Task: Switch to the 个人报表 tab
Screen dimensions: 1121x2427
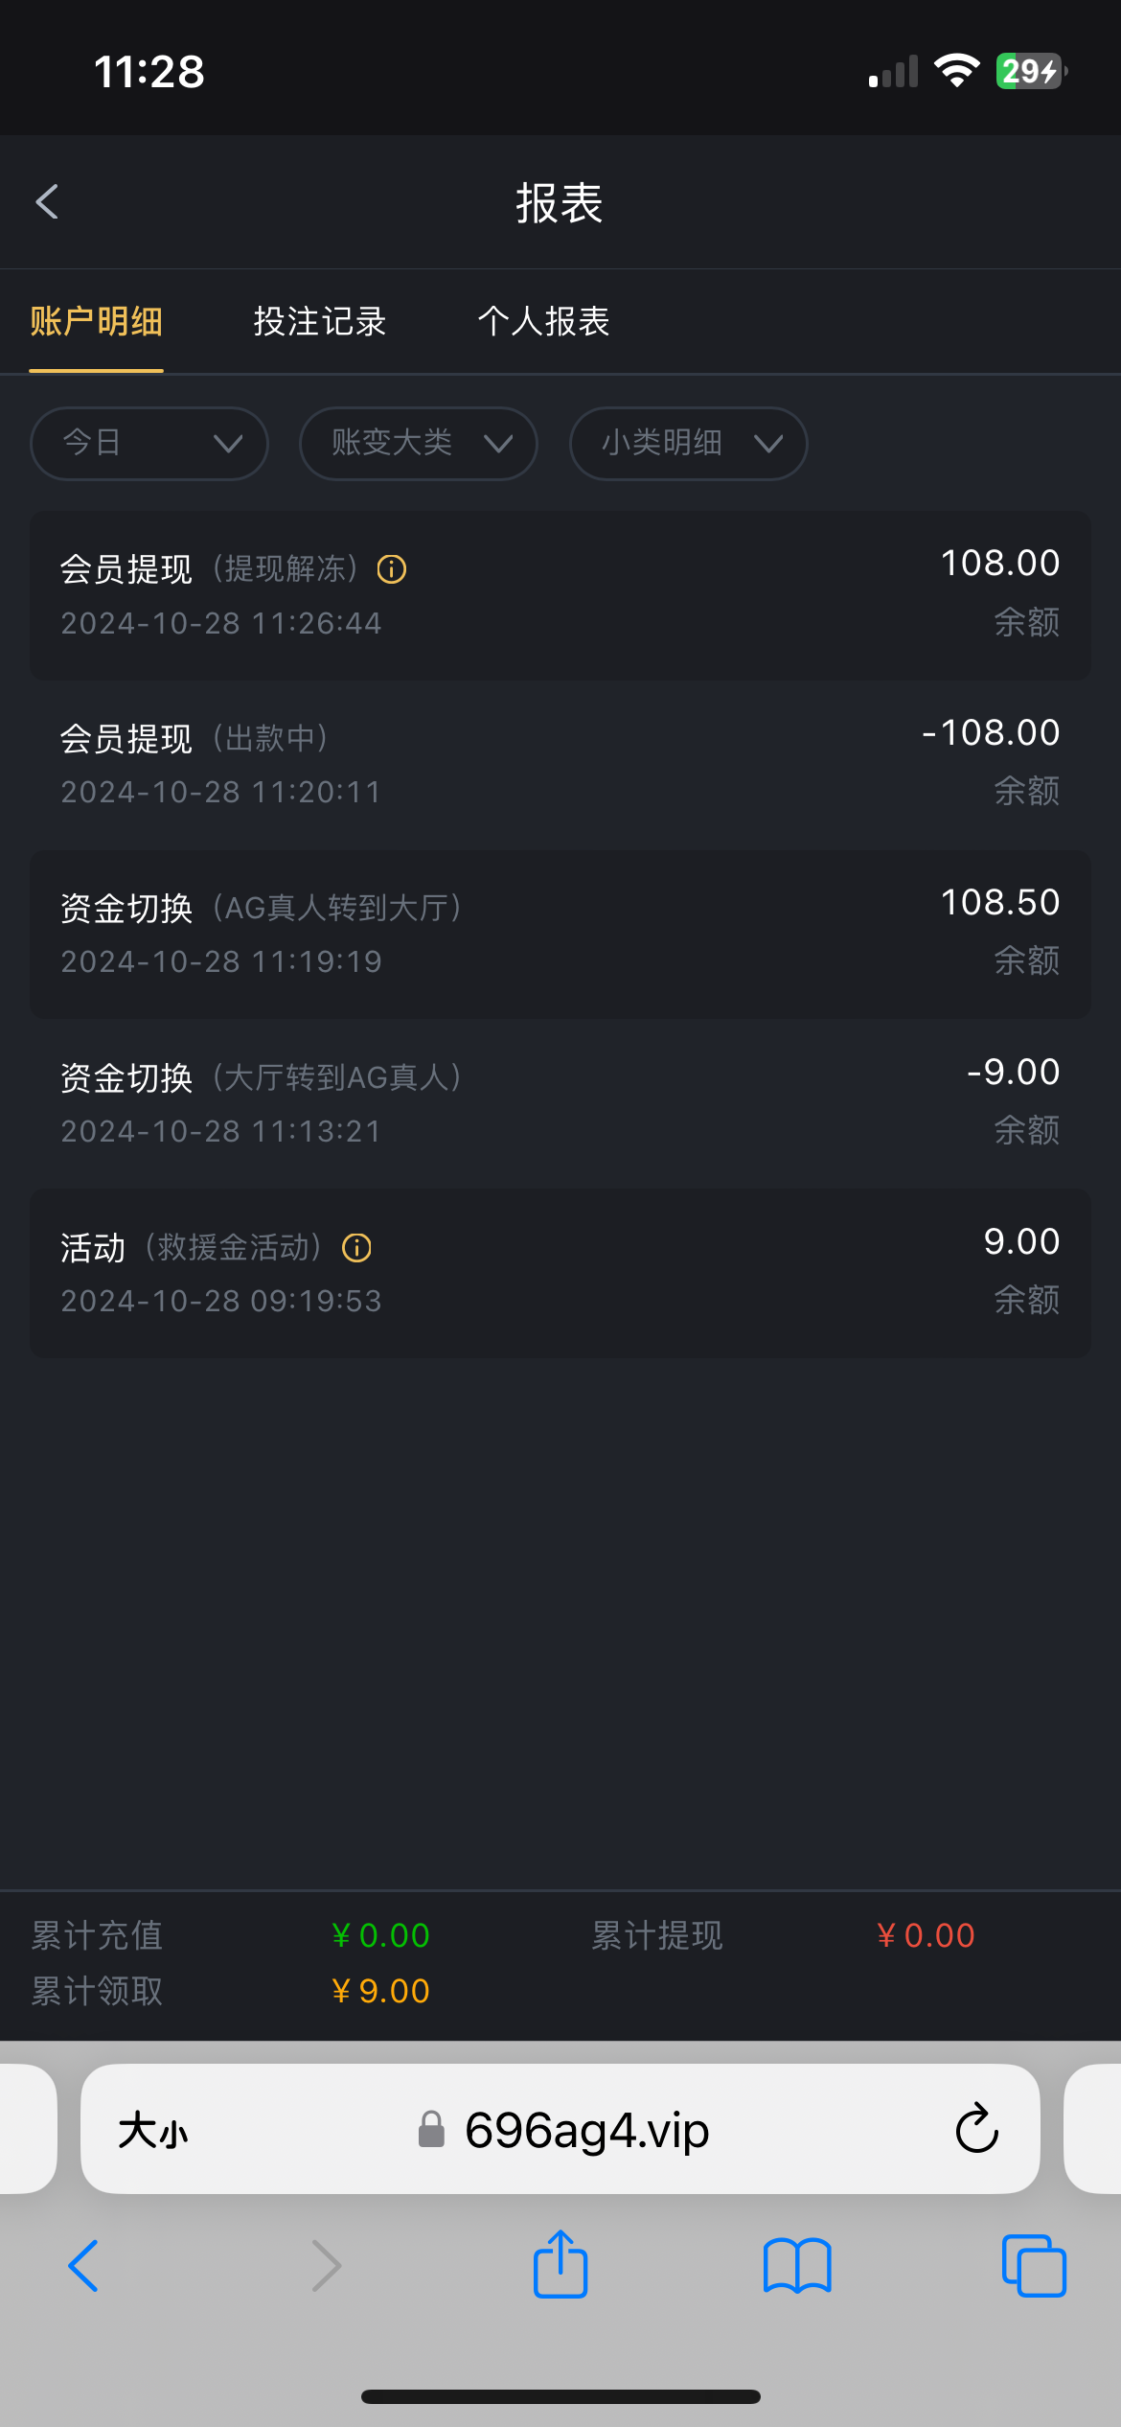Action: pos(543,321)
